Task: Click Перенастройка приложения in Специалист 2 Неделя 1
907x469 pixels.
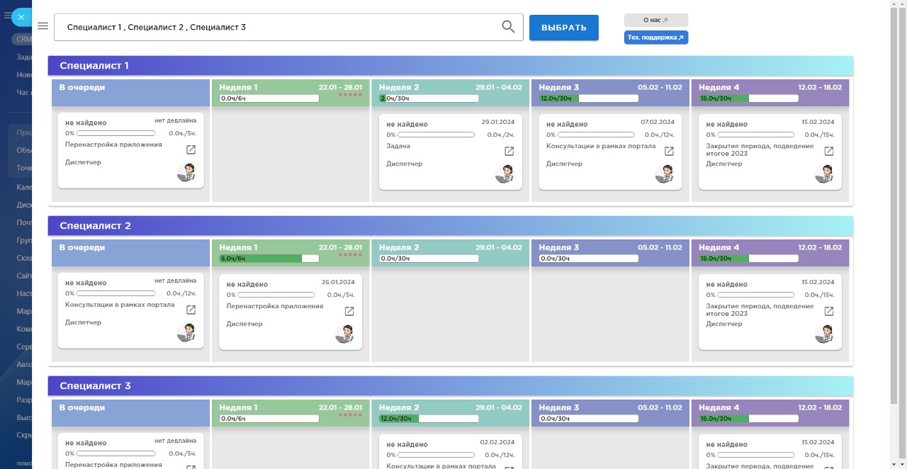Action: click(x=275, y=306)
